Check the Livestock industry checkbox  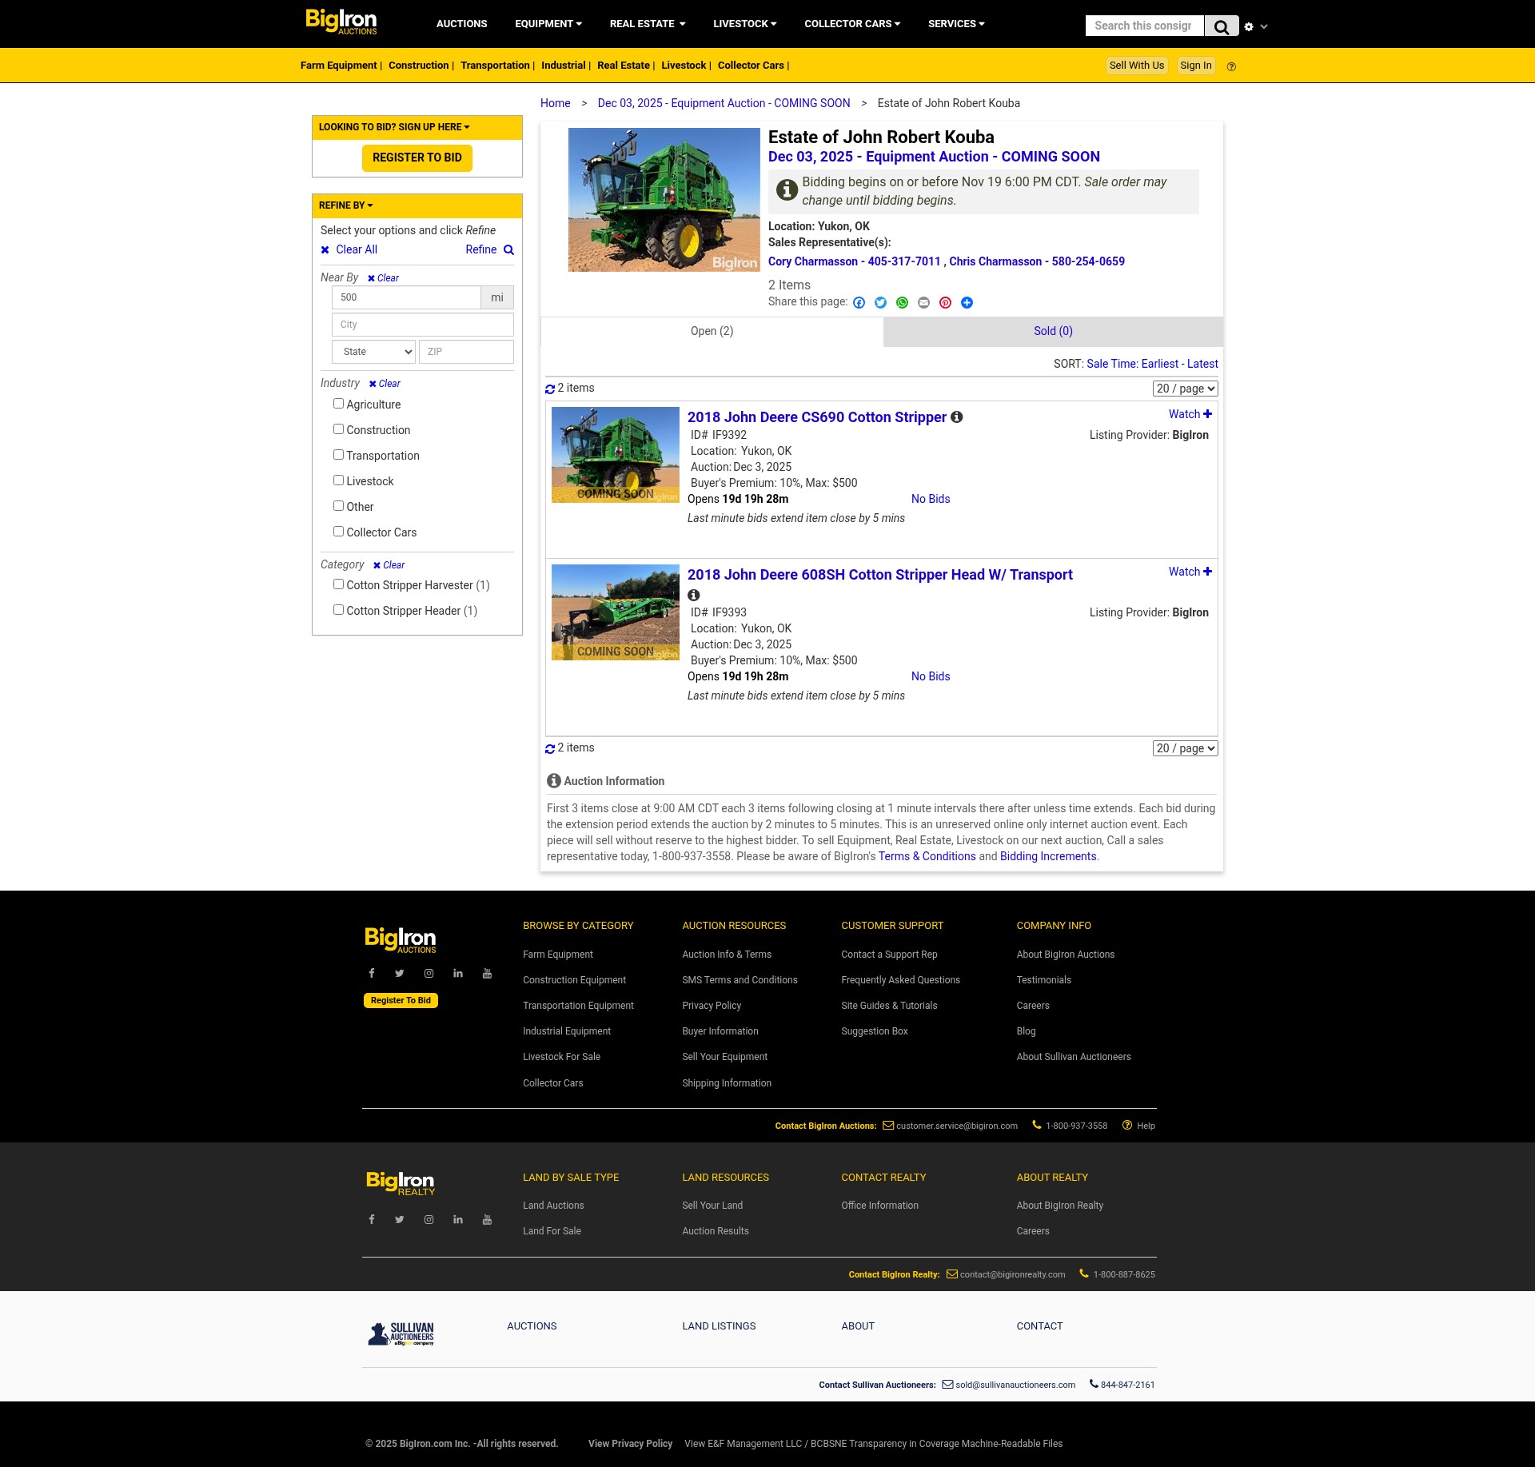[x=338, y=480]
